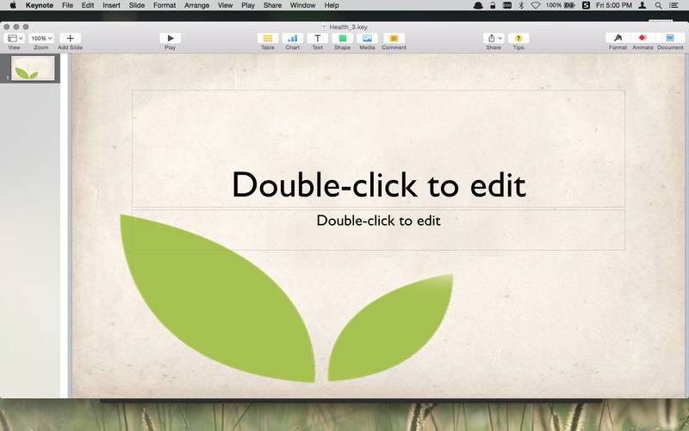Screen dimensions: 689x431
Task: Click the Wi-Fi status icon
Action: (535, 5)
